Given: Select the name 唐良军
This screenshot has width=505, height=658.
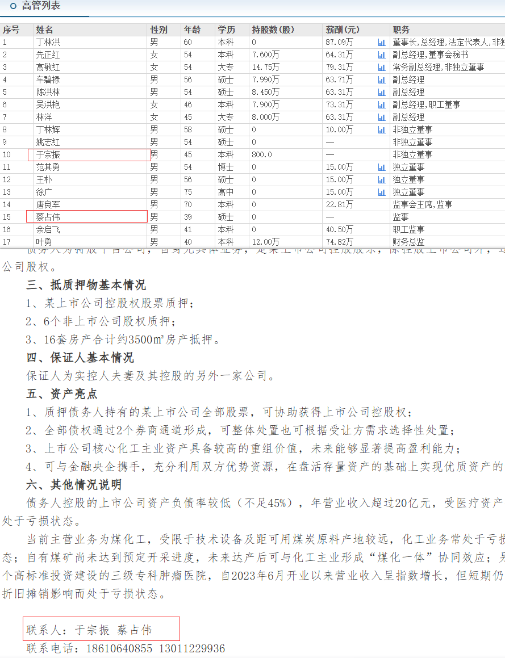Looking at the screenshot, I should click(48, 205).
